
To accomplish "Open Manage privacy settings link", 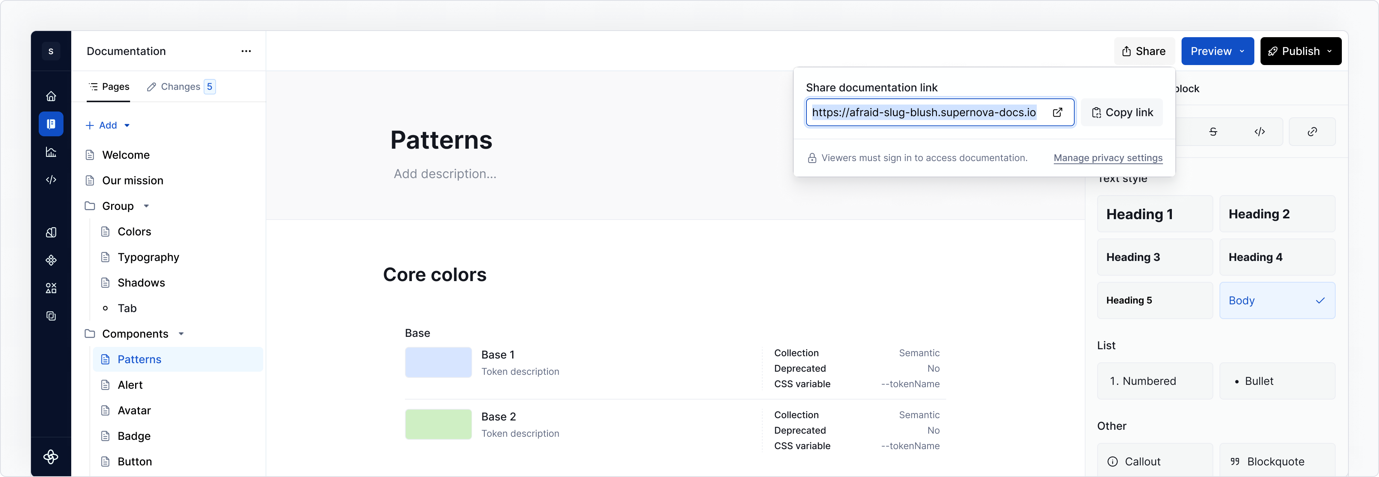I will [x=1108, y=158].
